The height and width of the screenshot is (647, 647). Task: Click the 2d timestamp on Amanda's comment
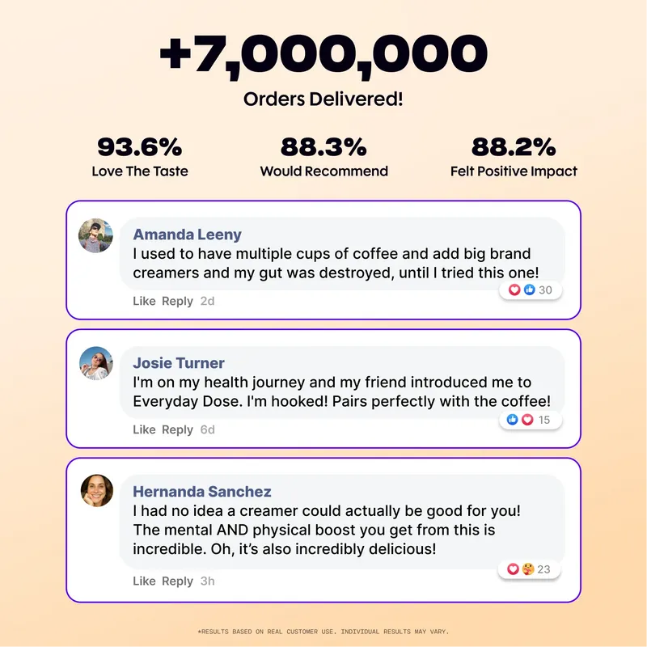[x=208, y=301]
